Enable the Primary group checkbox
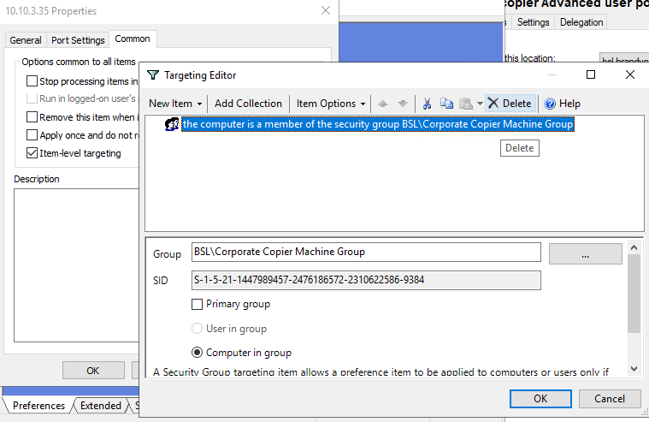 pos(197,304)
